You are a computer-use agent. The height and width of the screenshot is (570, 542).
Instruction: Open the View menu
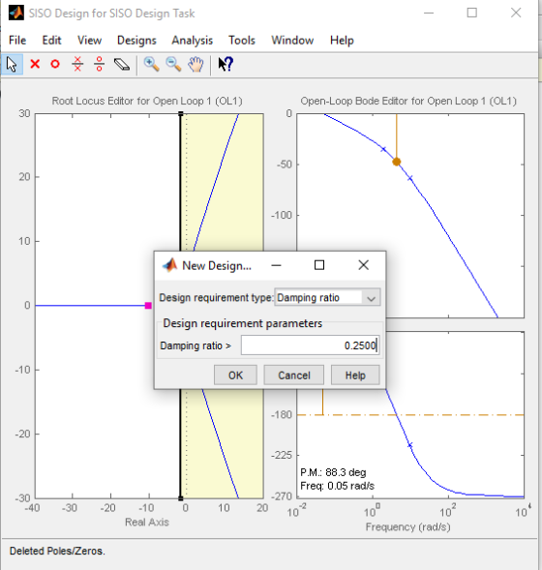pos(89,41)
